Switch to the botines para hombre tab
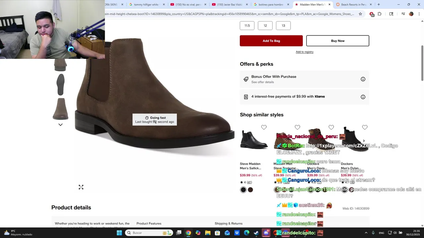The image size is (424, 238). (x=271, y=5)
